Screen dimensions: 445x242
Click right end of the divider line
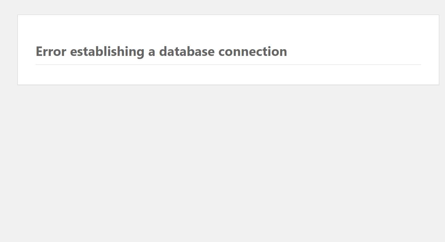point(419,64)
